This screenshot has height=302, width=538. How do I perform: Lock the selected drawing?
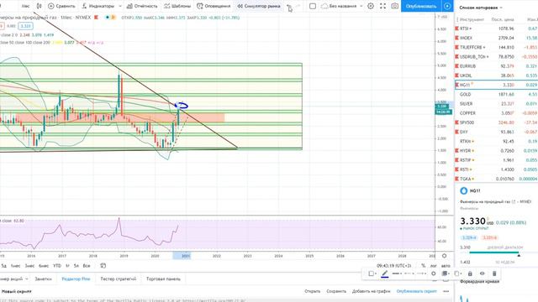point(470,273)
